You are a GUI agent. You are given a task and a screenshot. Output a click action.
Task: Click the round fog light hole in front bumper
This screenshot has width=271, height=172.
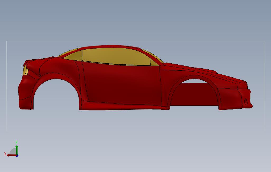pyautogui.click(x=246, y=102)
